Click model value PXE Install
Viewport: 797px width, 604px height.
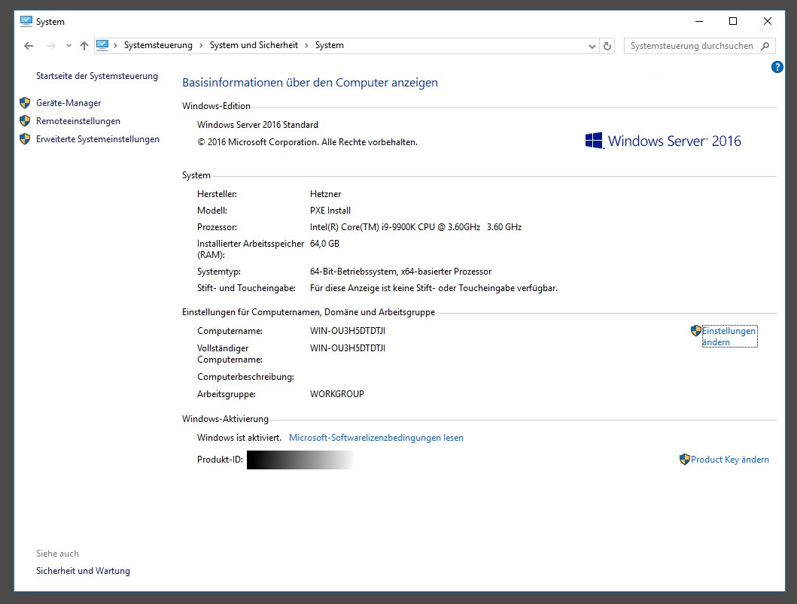330,211
